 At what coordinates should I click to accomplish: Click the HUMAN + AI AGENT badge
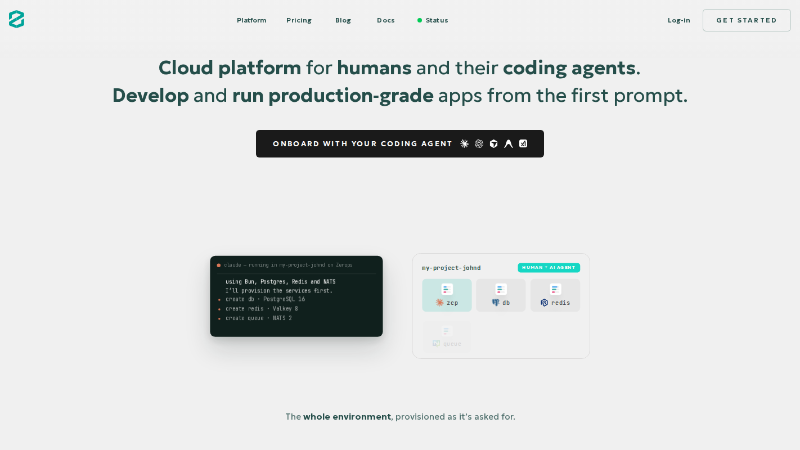click(549, 268)
